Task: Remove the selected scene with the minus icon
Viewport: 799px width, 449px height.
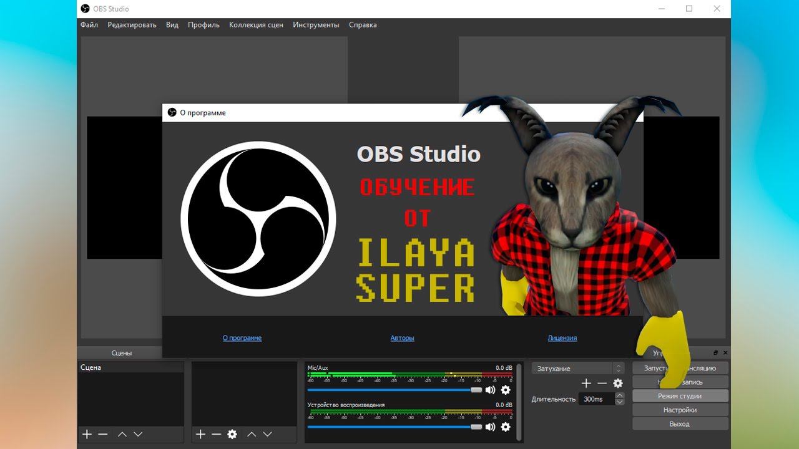Action: click(x=103, y=434)
